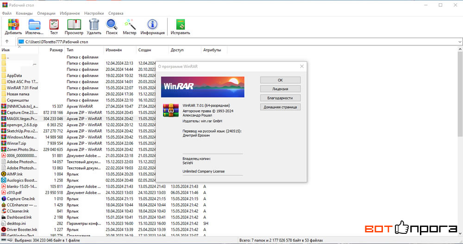This screenshot has width=463, height=244.
Task: Select the Zoner.Photo.Stu... archive row
Action: point(113,149)
